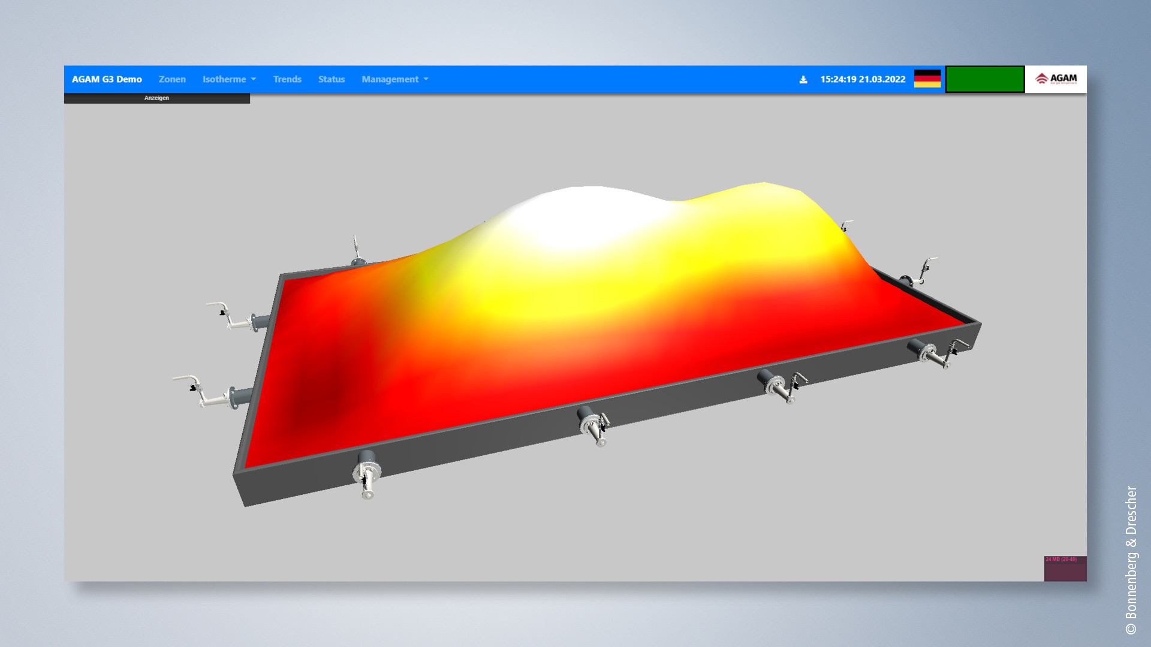Open the Status page

[331, 79]
